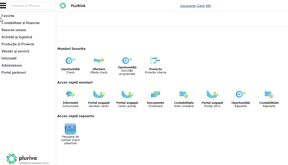Image resolution: width=288 pixels, height=165 pixels.
Task: Click the ERP link
Action: [208, 6]
